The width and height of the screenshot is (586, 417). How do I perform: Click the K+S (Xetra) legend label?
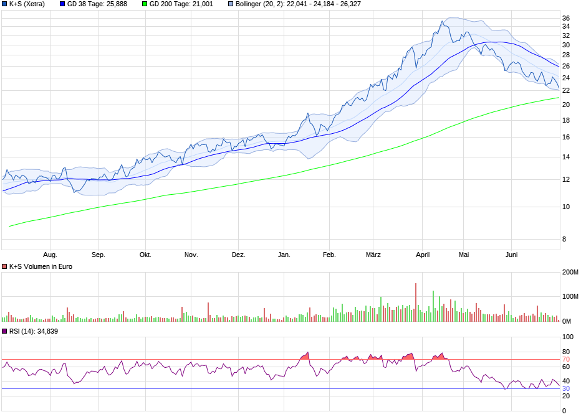27,4
